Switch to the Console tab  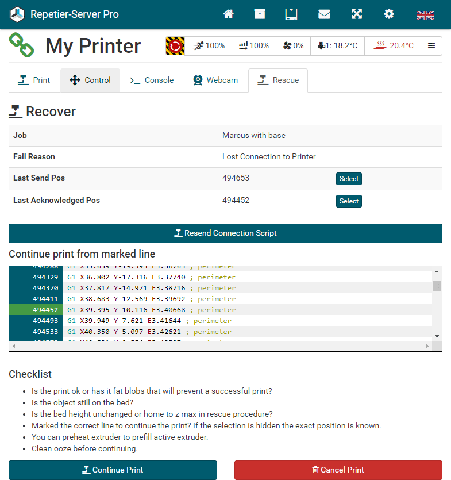point(152,80)
